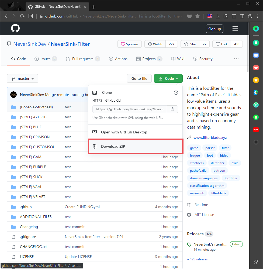Open + 123 releases link

pyautogui.click(x=197, y=259)
